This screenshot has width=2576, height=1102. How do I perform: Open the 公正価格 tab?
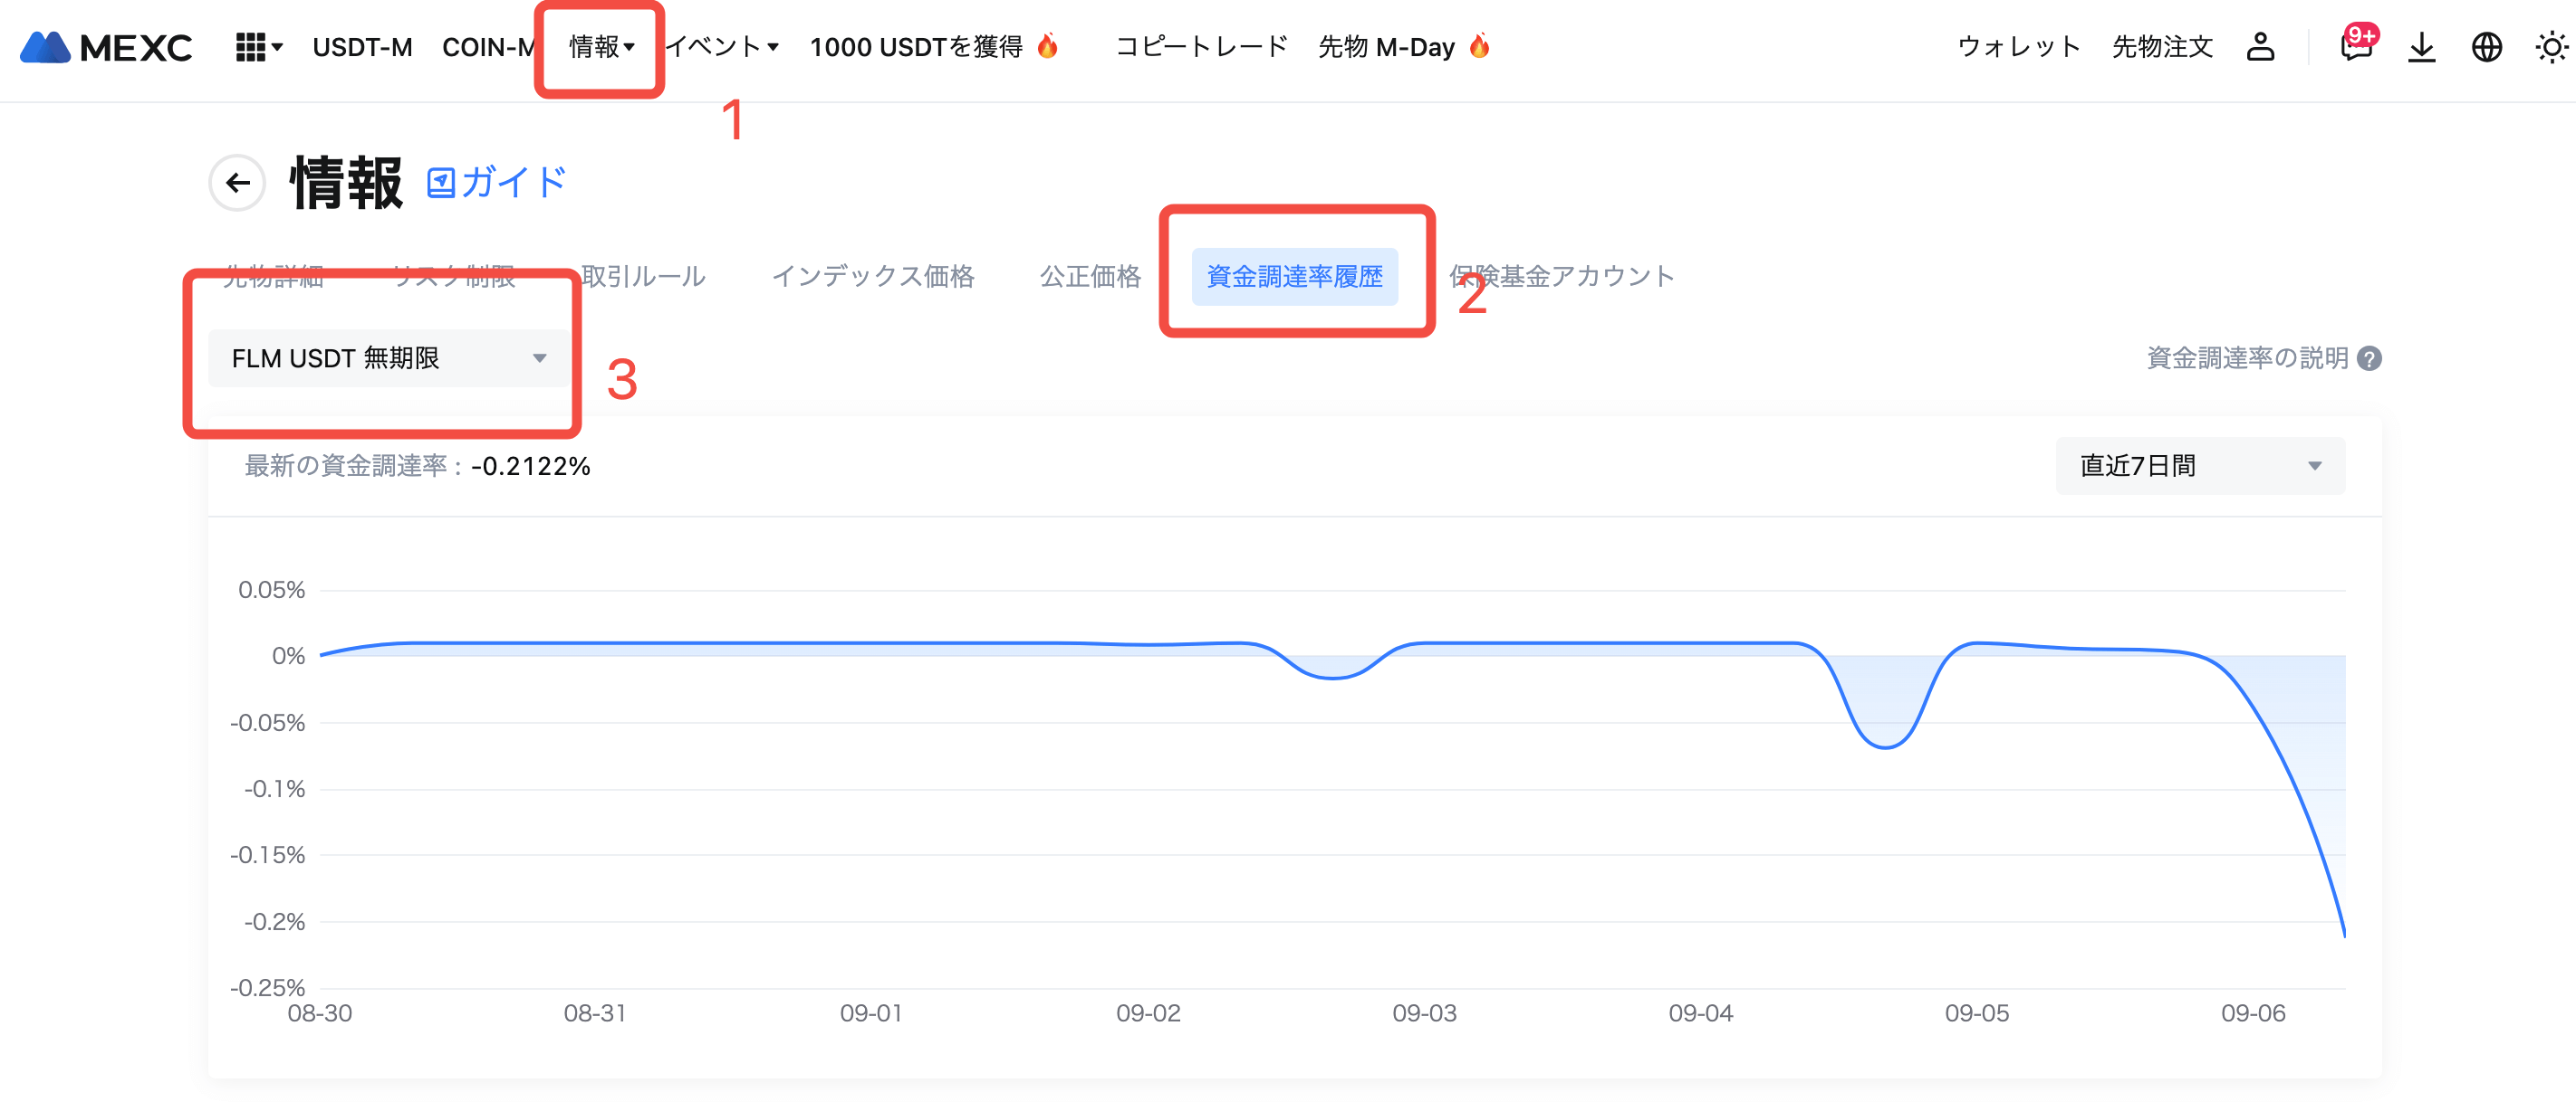(x=1090, y=276)
